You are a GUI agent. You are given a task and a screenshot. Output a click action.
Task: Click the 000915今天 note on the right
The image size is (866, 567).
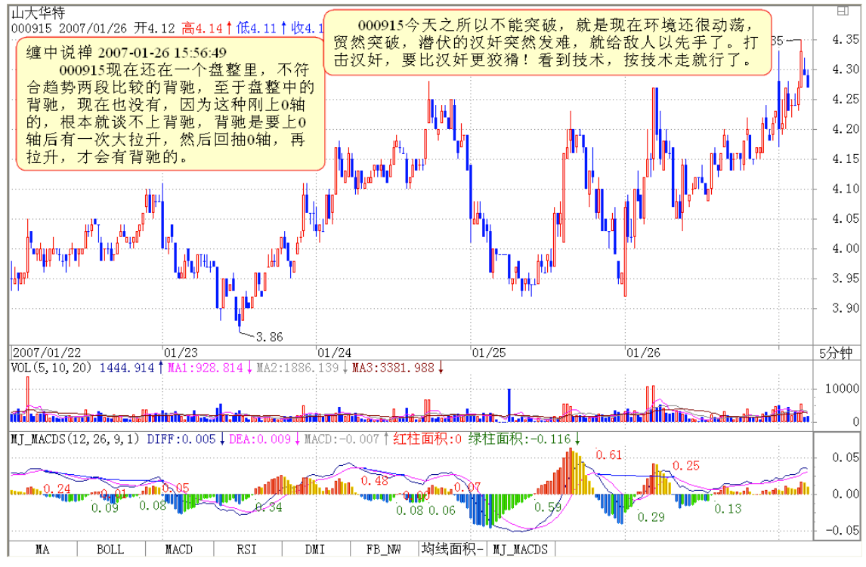point(547,42)
